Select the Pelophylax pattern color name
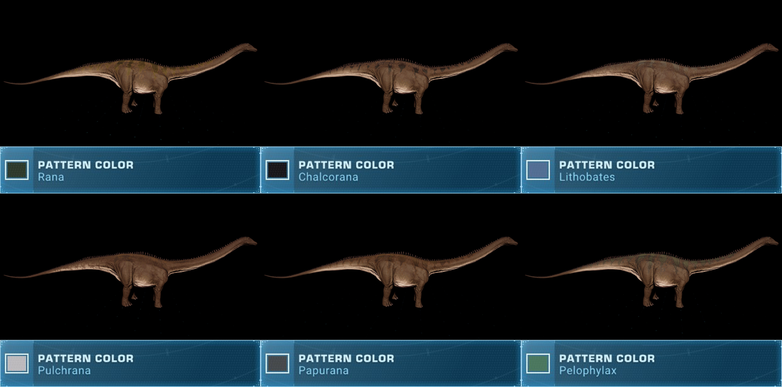 [x=588, y=371]
